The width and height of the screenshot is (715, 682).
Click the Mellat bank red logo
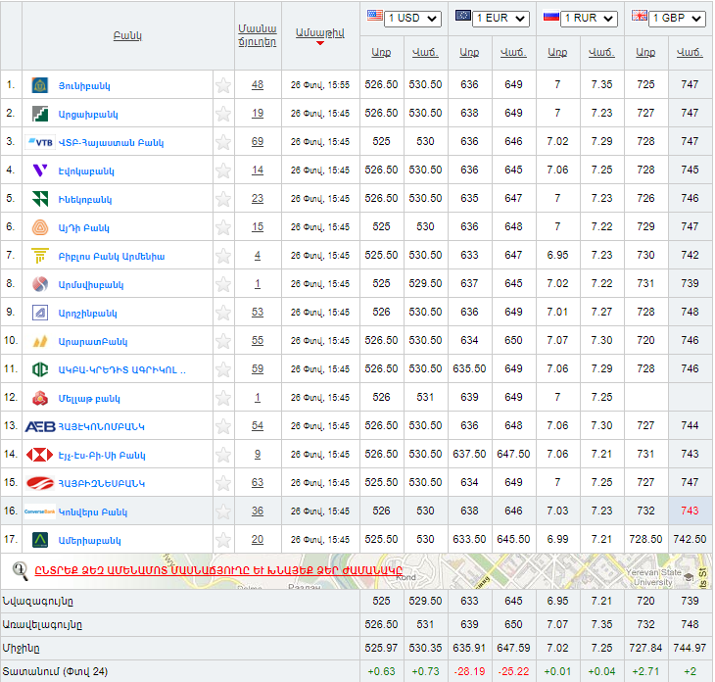tap(40, 398)
